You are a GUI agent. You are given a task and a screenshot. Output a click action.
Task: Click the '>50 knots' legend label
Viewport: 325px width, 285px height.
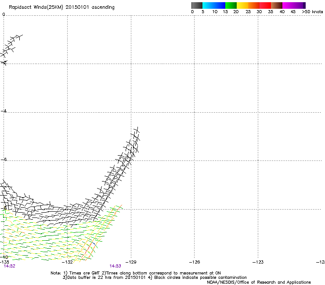(312, 12)
